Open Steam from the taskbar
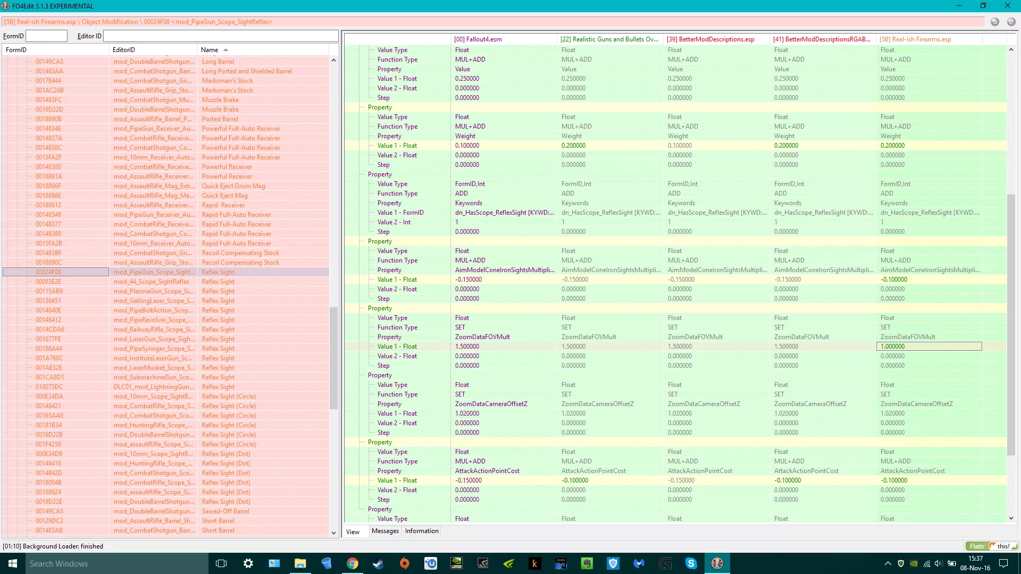Screen dimensions: 1021x574 coord(378,563)
